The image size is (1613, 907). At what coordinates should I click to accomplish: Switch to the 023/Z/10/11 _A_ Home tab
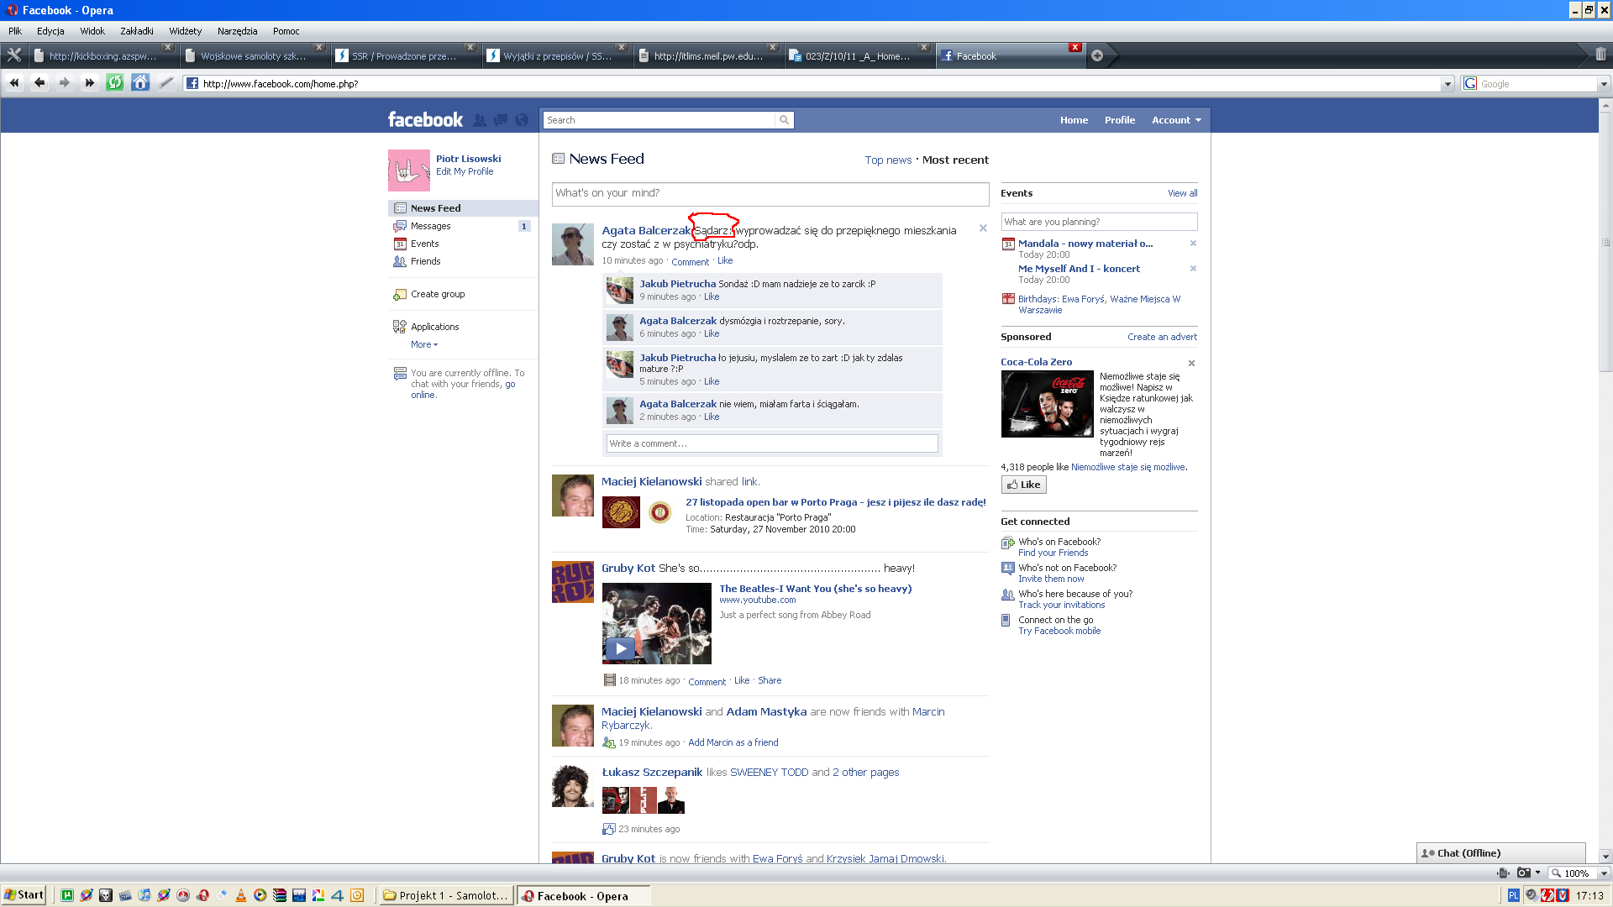859,56
